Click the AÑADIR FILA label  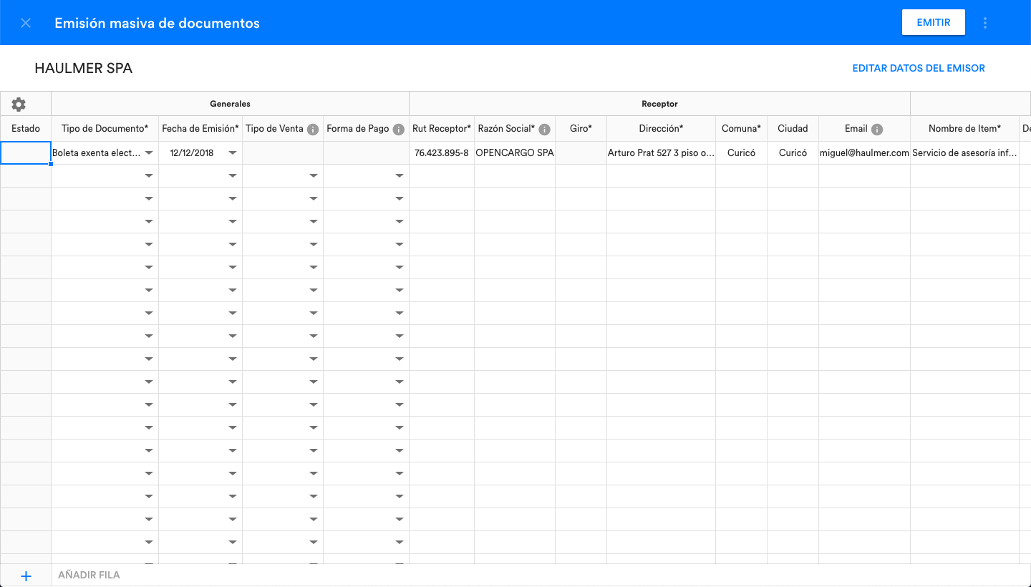tap(89, 576)
